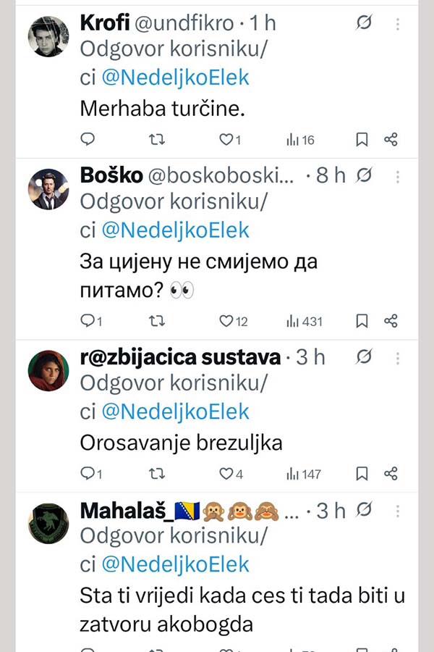
Task: View 147 views stats on r@zbijacica tweet
Action: pyautogui.click(x=304, y=474)
